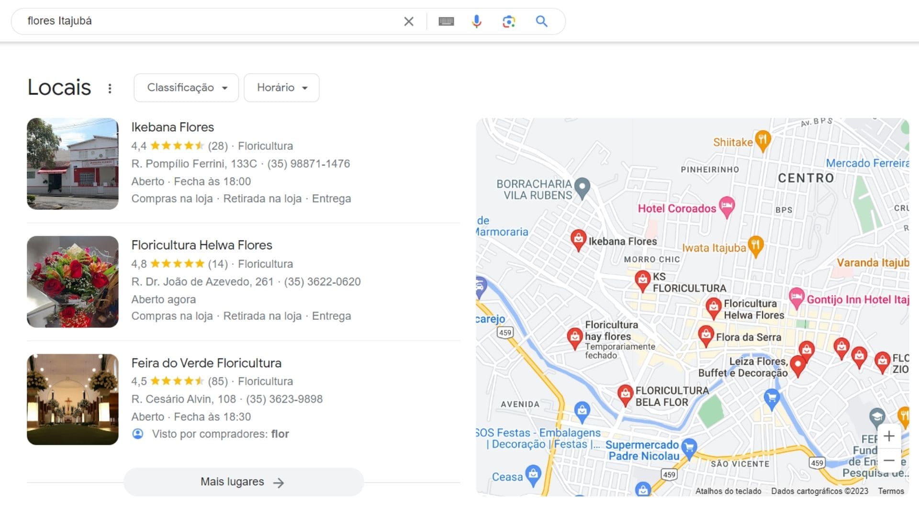The width and height of the screenshot is (919, 517).
Task: Click the star rating of Ikebana Flores
Action: (x=177, y=146)
